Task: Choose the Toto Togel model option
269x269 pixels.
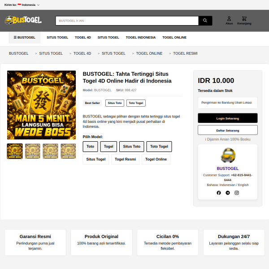Action: tap(159, 147)
